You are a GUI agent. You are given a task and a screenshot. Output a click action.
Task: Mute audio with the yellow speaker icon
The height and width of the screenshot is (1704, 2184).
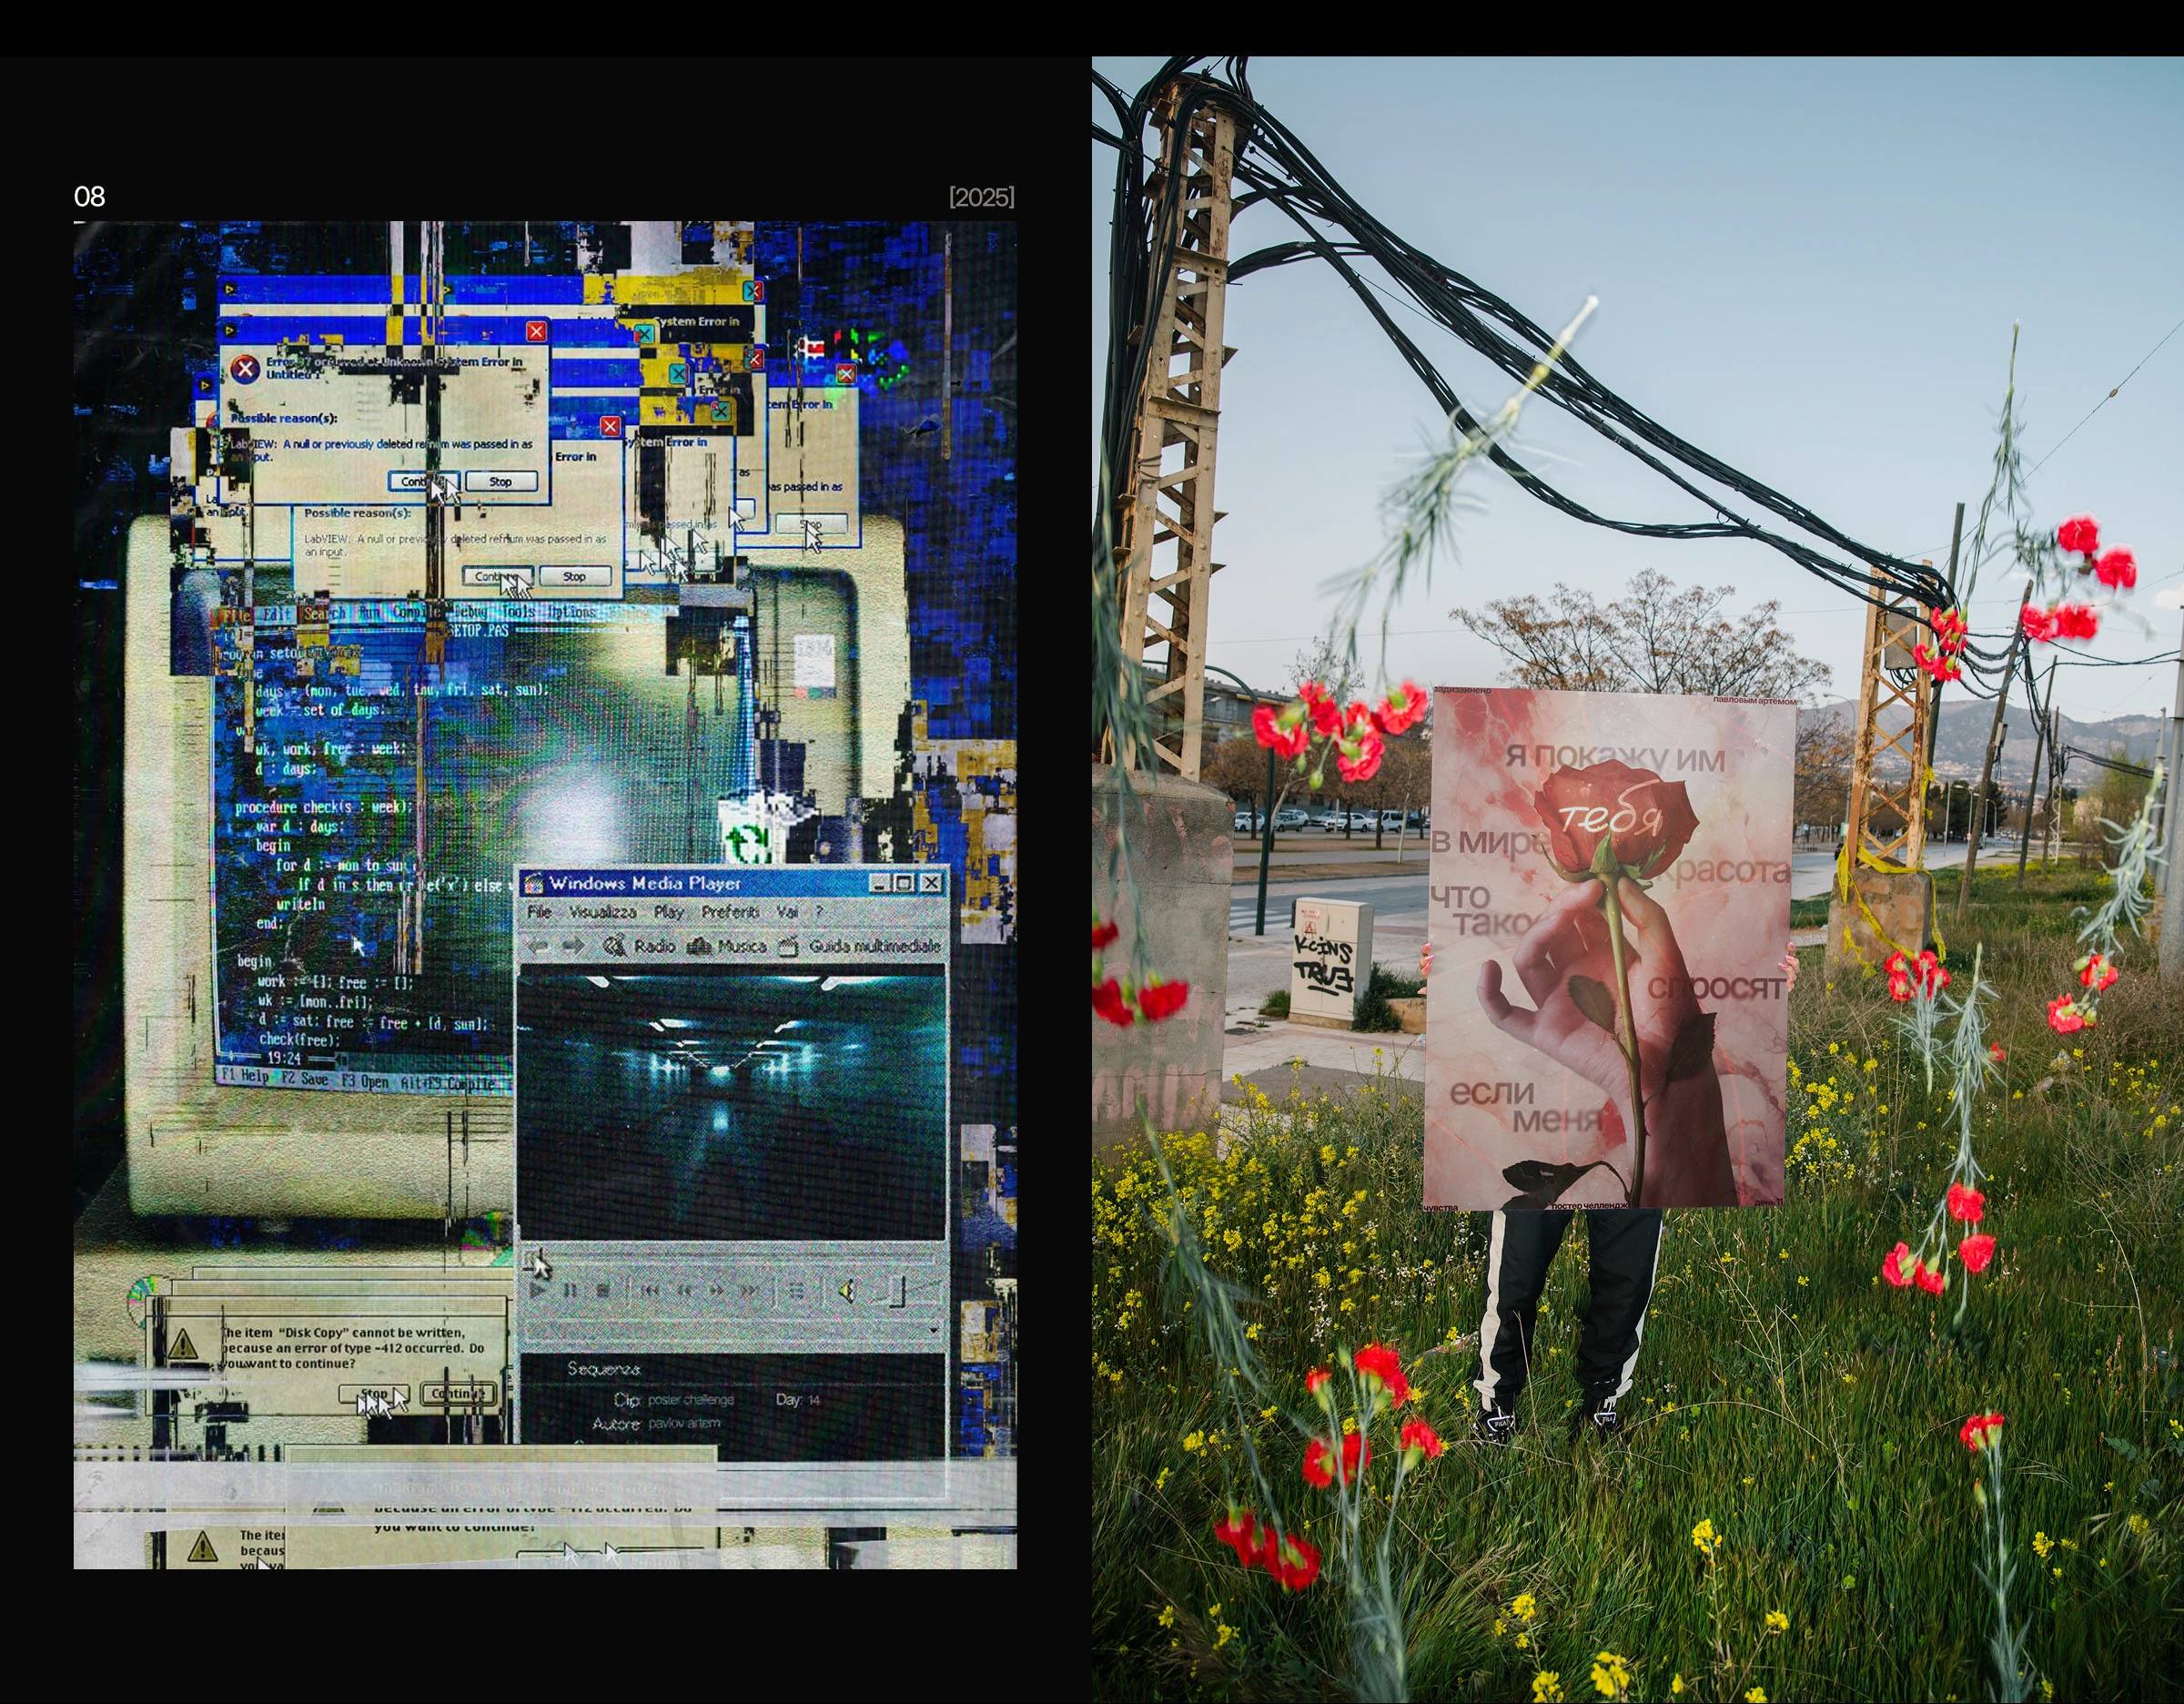[847, 1291]
